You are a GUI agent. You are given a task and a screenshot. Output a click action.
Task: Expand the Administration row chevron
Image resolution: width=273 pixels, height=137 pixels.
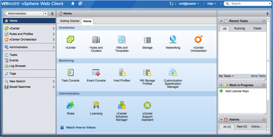pyautogui.click(x=54, y=47)
